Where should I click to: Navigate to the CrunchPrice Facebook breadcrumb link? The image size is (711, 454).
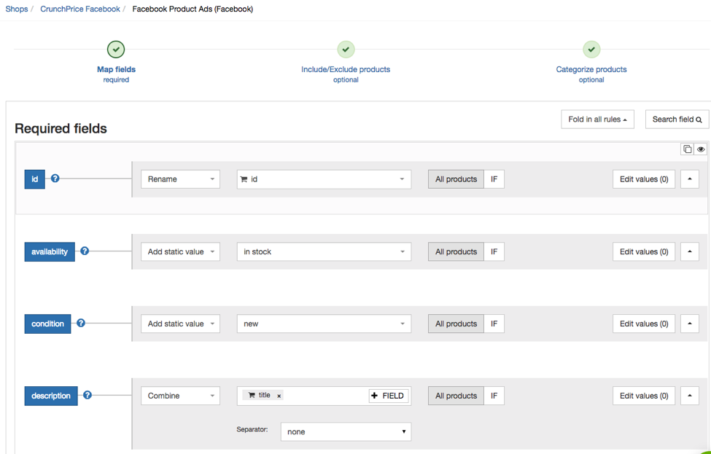[x=79, y=9]
